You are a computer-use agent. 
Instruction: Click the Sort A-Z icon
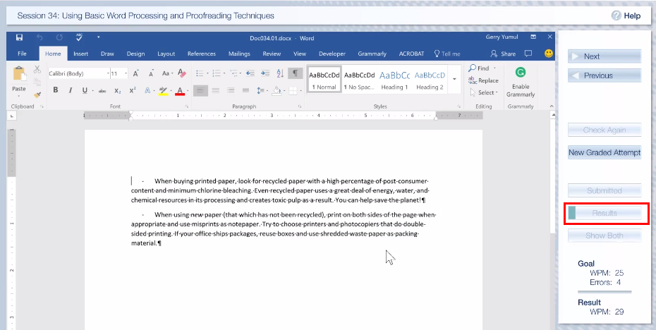[x=280, y=73]
